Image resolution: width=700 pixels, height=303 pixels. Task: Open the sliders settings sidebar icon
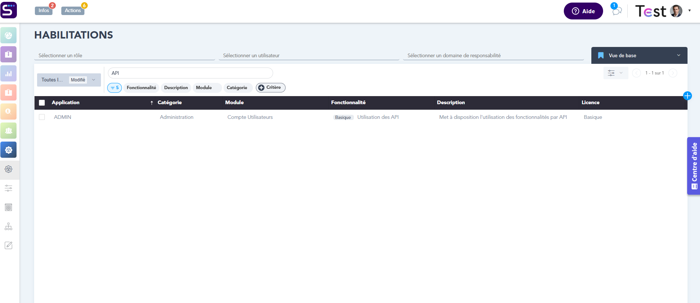click(x=8, y=188)
